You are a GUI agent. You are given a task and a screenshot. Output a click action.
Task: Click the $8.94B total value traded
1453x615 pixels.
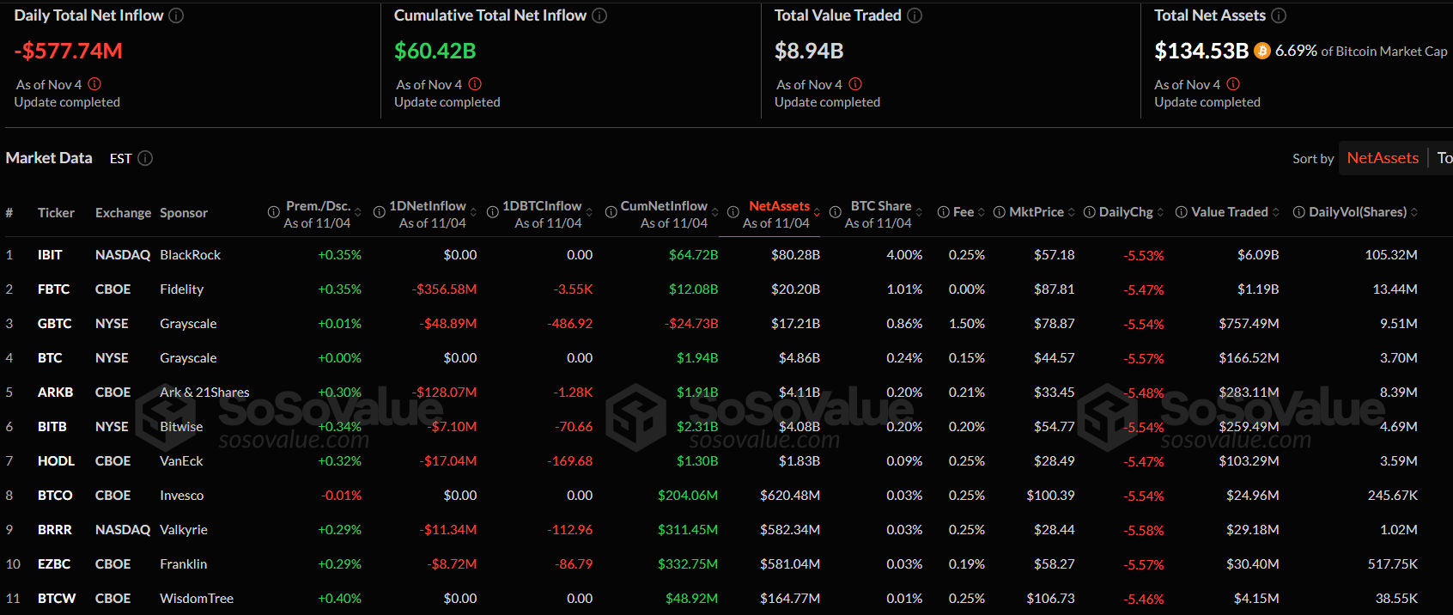coord(809,51)
